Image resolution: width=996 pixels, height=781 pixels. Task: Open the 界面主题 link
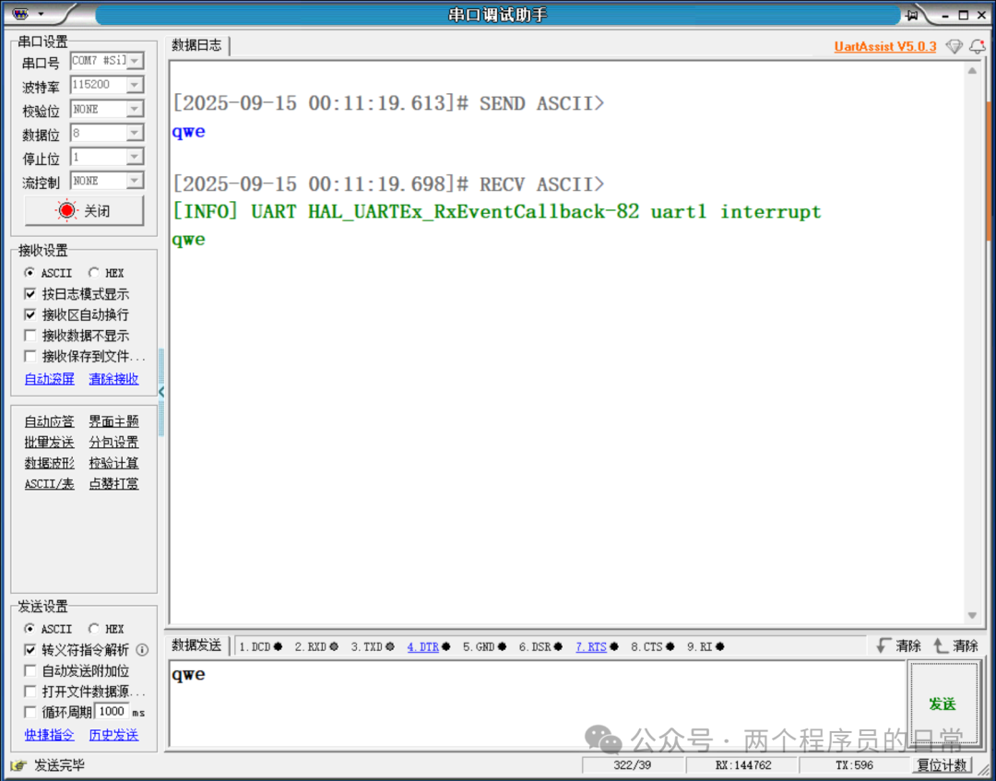(113, 421)
